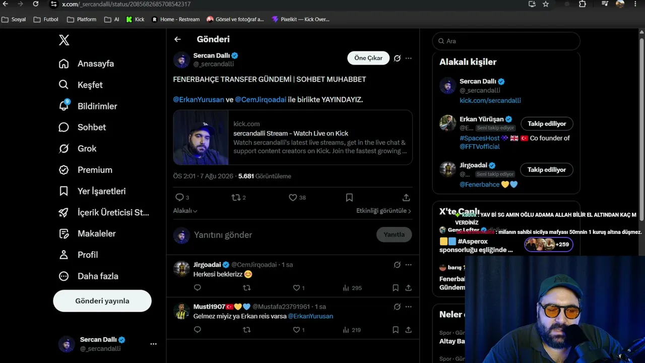Toggle Takip ediliyor for Jirgoadai
The height and width of the screenshot is (363, 645).
[x=547, y=170]
